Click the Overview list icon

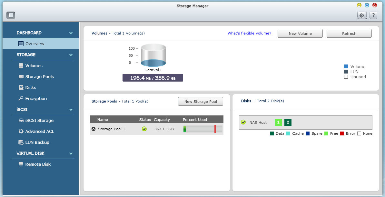(21, 44)
